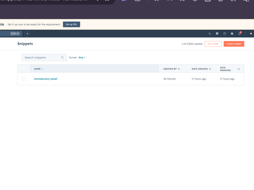
Task: Click the Ctrl K search bar
Action: point(11,34)
